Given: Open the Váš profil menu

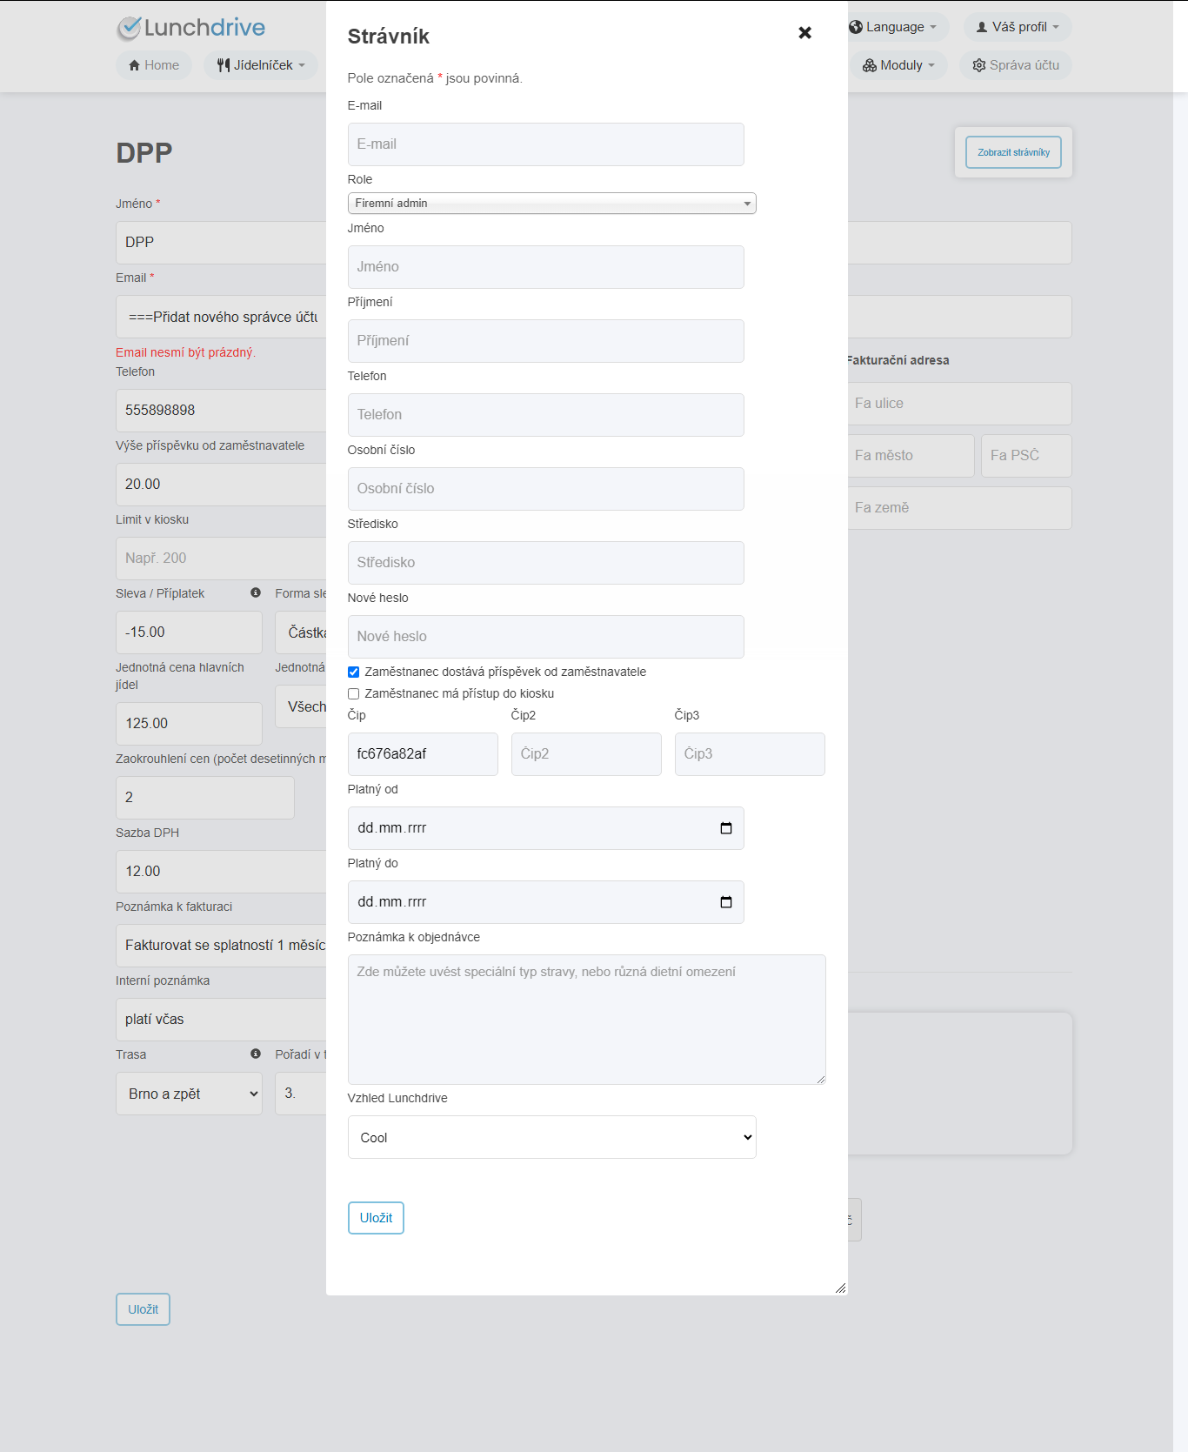Looking at the screenshot, I should [1017, 27].
